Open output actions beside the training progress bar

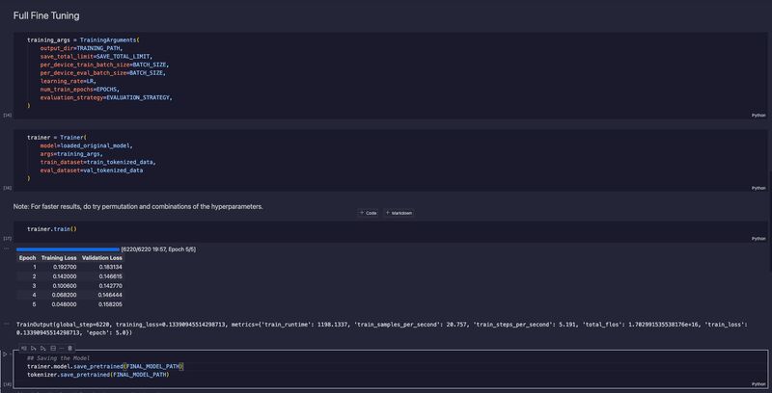pos(7,248)
